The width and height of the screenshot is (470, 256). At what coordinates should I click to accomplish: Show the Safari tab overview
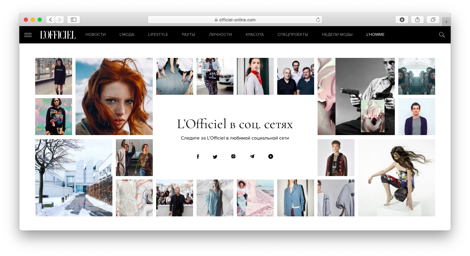point(433,20)
